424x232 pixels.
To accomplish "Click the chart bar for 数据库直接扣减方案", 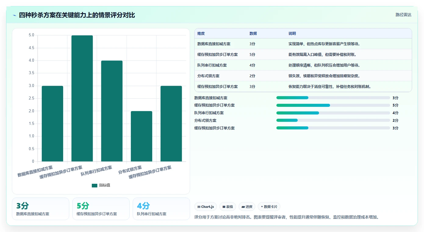I will click(52, 124).
